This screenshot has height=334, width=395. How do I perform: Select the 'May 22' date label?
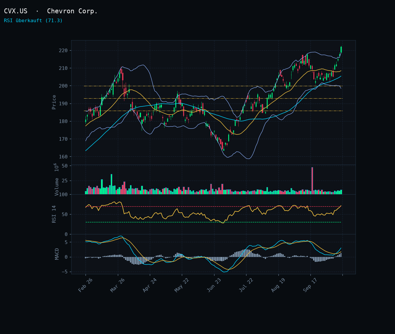coord(182,285)
